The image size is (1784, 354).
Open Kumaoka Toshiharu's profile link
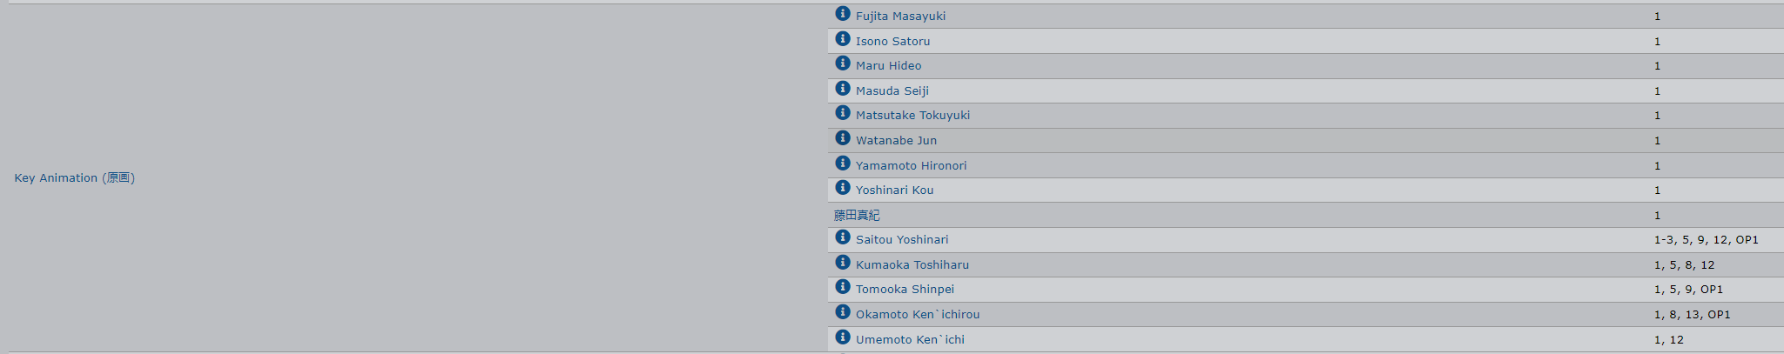tap(912, 264)
